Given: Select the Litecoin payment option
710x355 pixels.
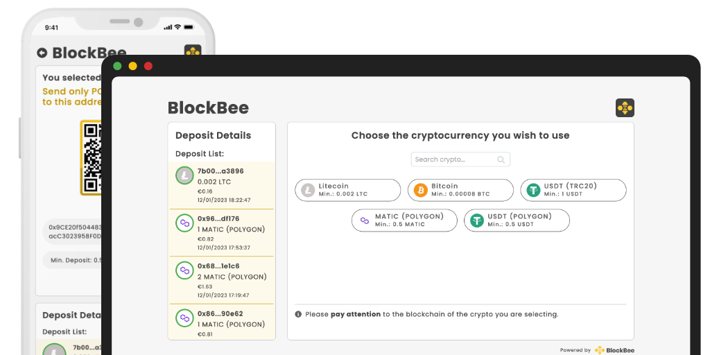Looking at the screenshot, I should pyautogui.click(x=348, y=190).
